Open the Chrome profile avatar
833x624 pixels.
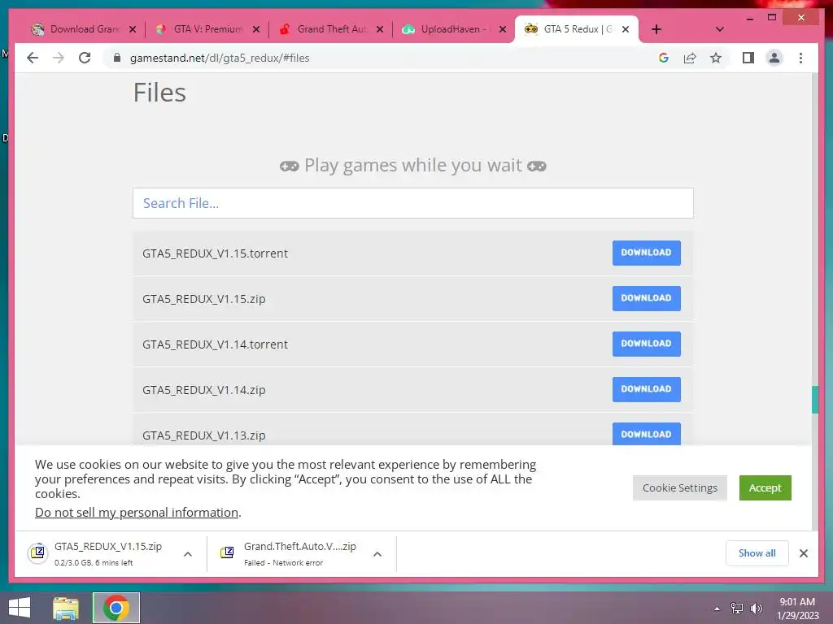[x=774, y=58]
